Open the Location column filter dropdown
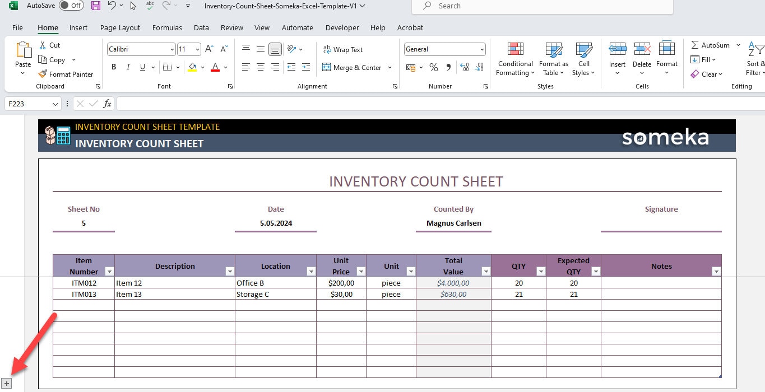The image size is (765, 392). coord(310,272)
